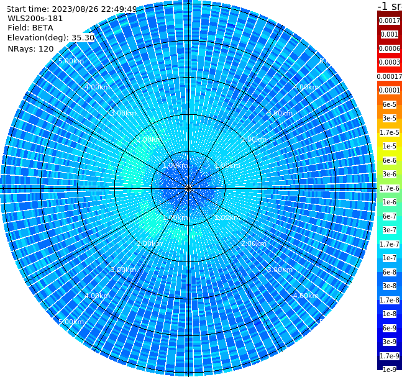This screenshot has width=402, height=377.
Task: Click the 3e-7 colorbar tick
Action: 390,230
